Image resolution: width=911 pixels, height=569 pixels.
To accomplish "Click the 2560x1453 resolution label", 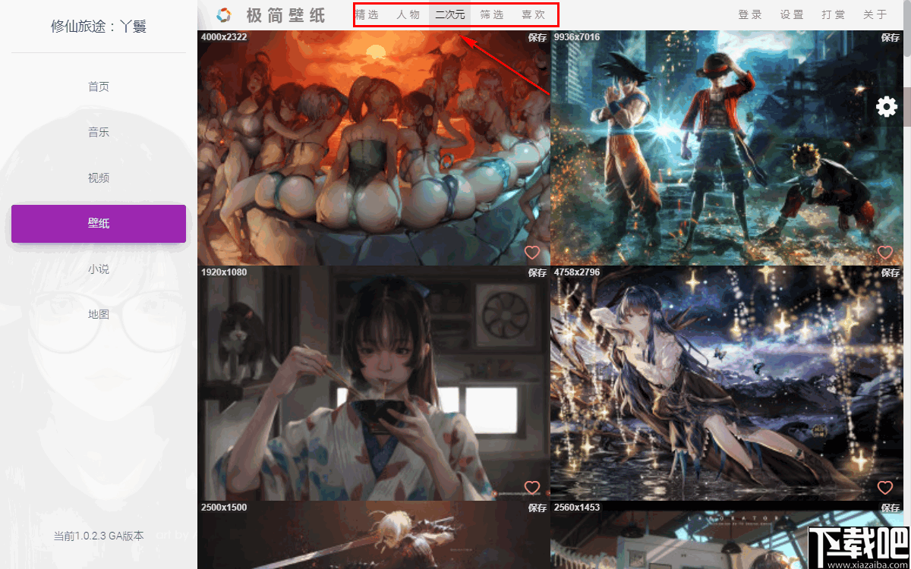I will pyautogui.click(x=577, y=507).
